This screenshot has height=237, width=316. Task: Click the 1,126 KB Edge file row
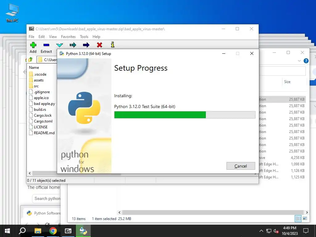pyautogui.click(x=282, y=170)
